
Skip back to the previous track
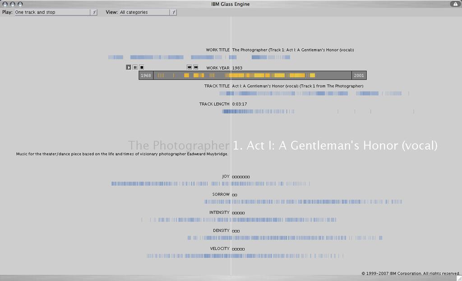point(189,68)
